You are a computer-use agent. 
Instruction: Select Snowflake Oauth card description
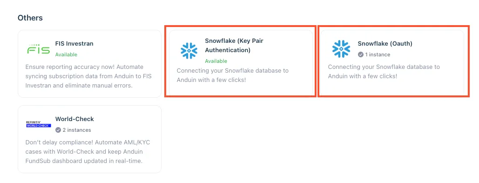point(384,72)
